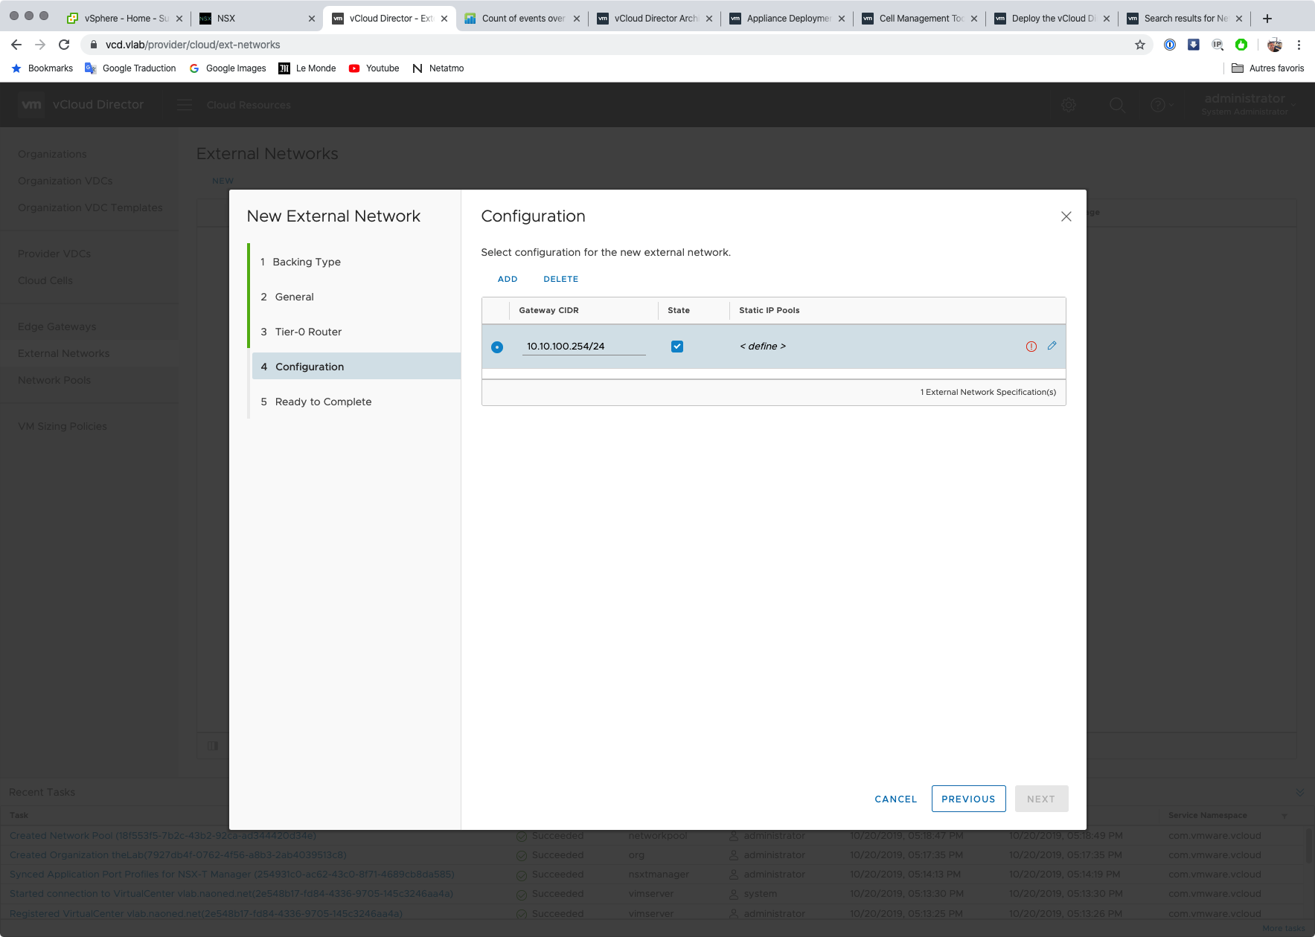Viewport: 1315px width, 937px height.
Task: Go to step 3 Tier-0 Router
Action: click(x=308, y=332)
